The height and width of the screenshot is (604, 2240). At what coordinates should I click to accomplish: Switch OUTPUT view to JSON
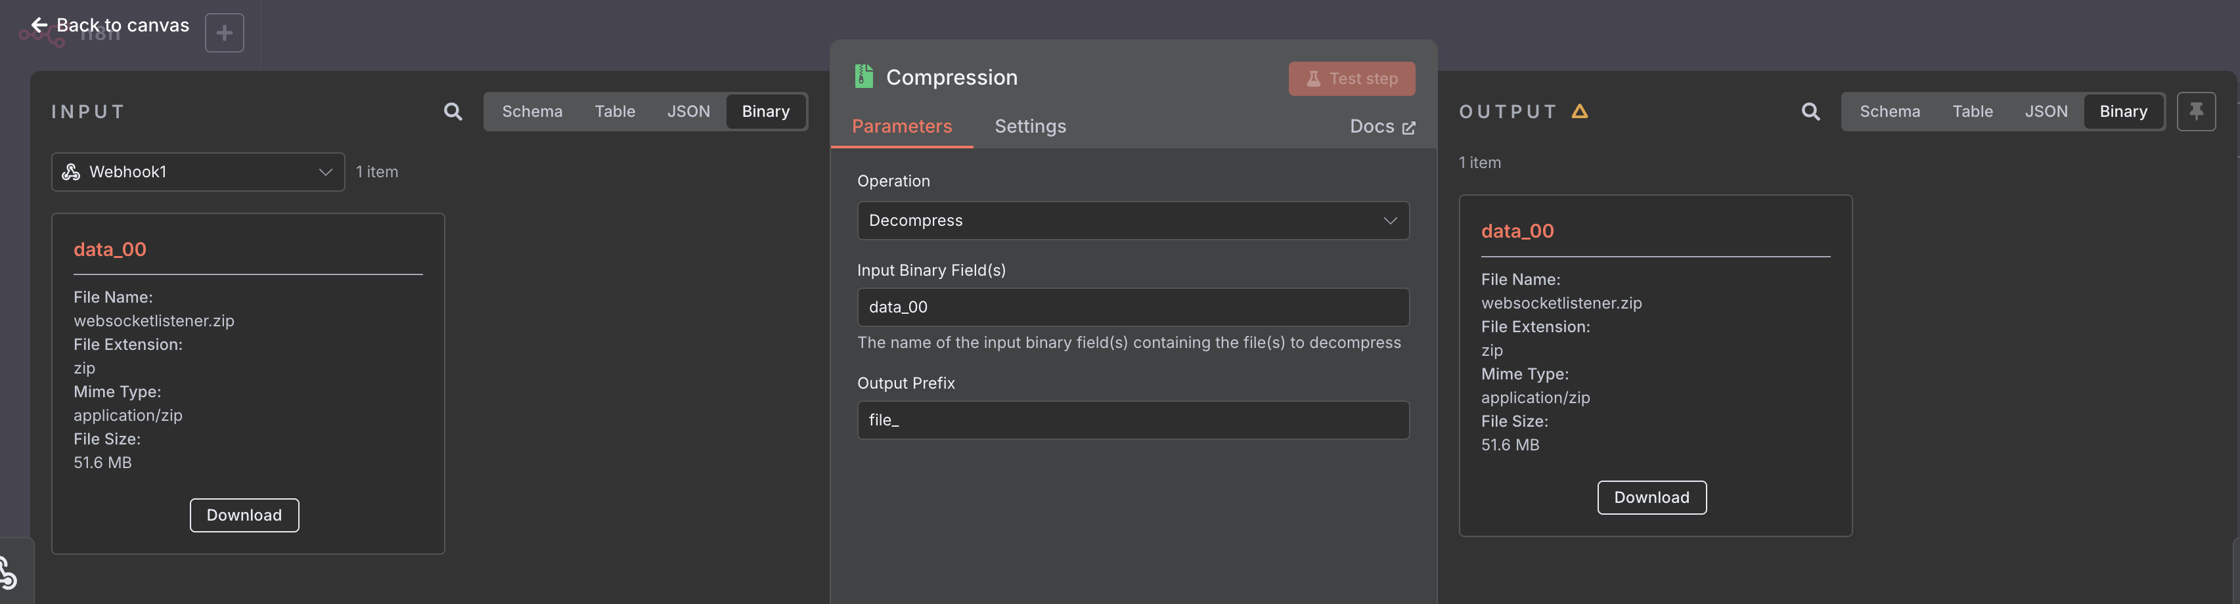click(2046, 111)
